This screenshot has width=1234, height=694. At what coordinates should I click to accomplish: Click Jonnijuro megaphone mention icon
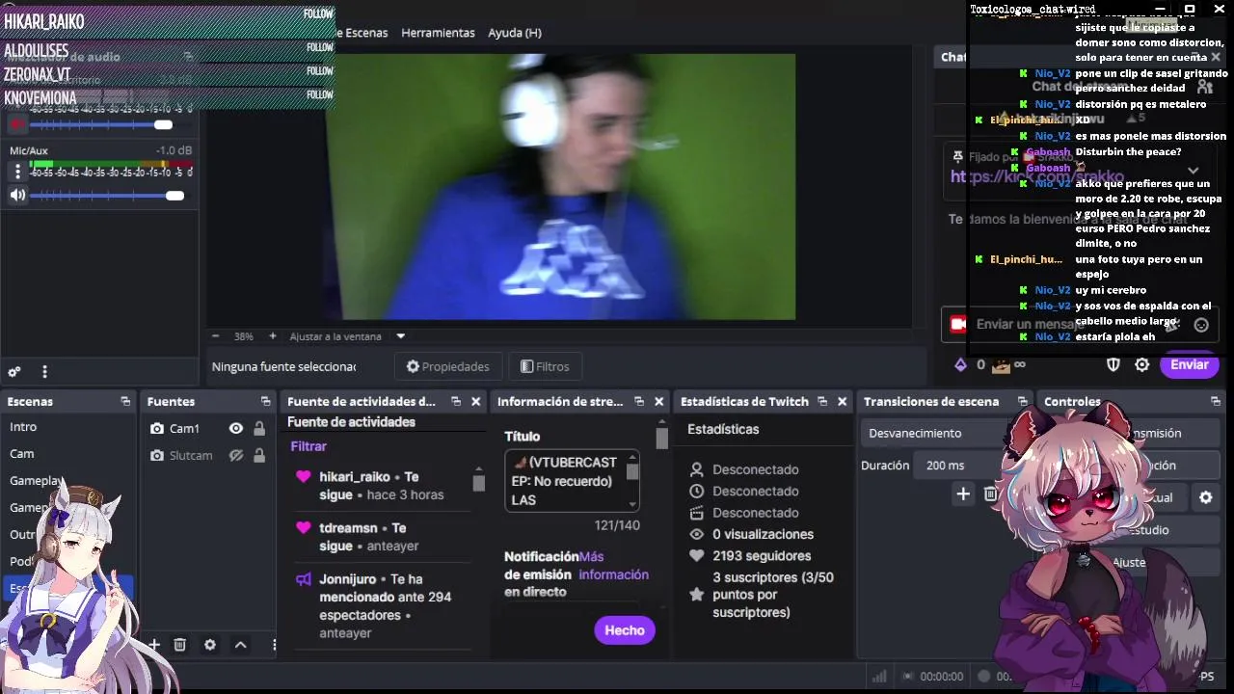[303, 579]
